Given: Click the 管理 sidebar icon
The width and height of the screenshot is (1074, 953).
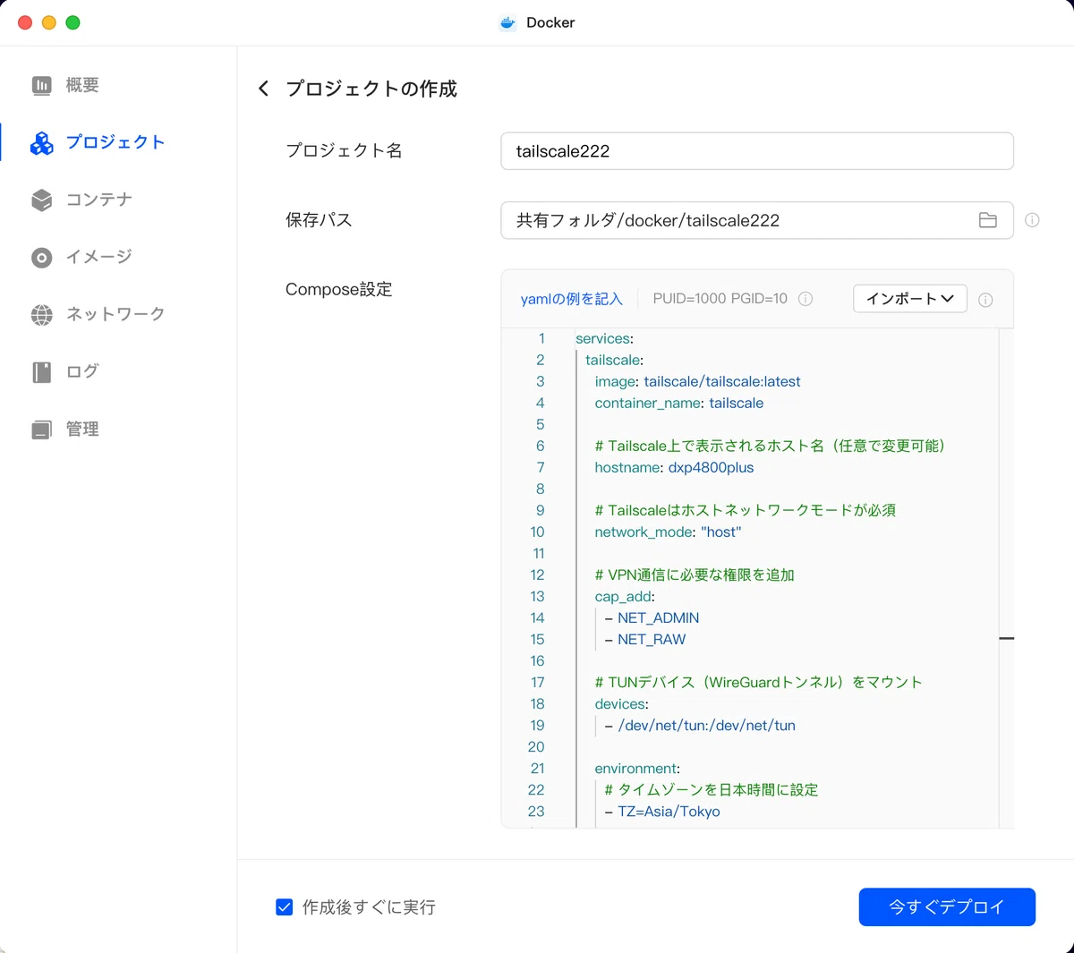Looking at the screenshot, I should pos(42,430).
